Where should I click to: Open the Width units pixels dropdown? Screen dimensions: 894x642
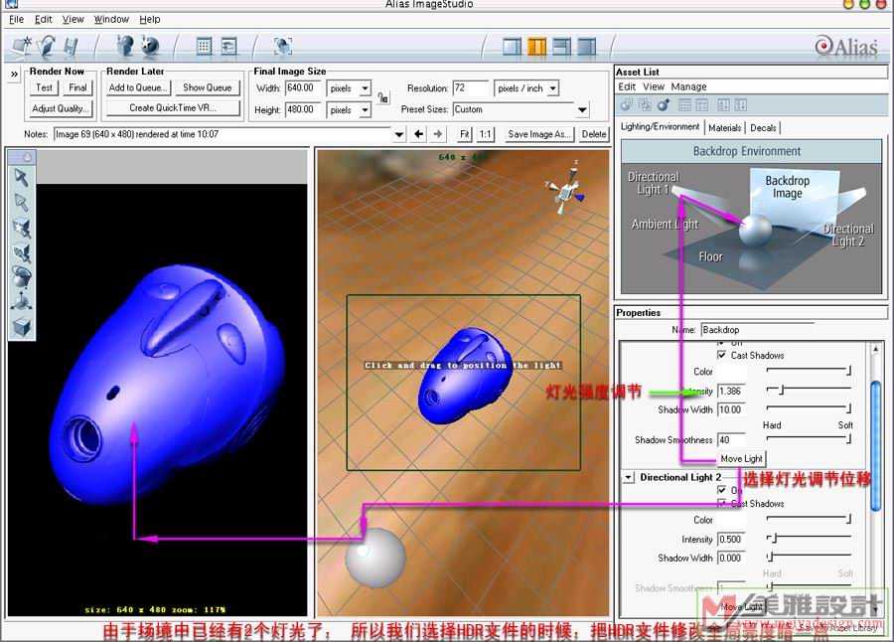349,88
